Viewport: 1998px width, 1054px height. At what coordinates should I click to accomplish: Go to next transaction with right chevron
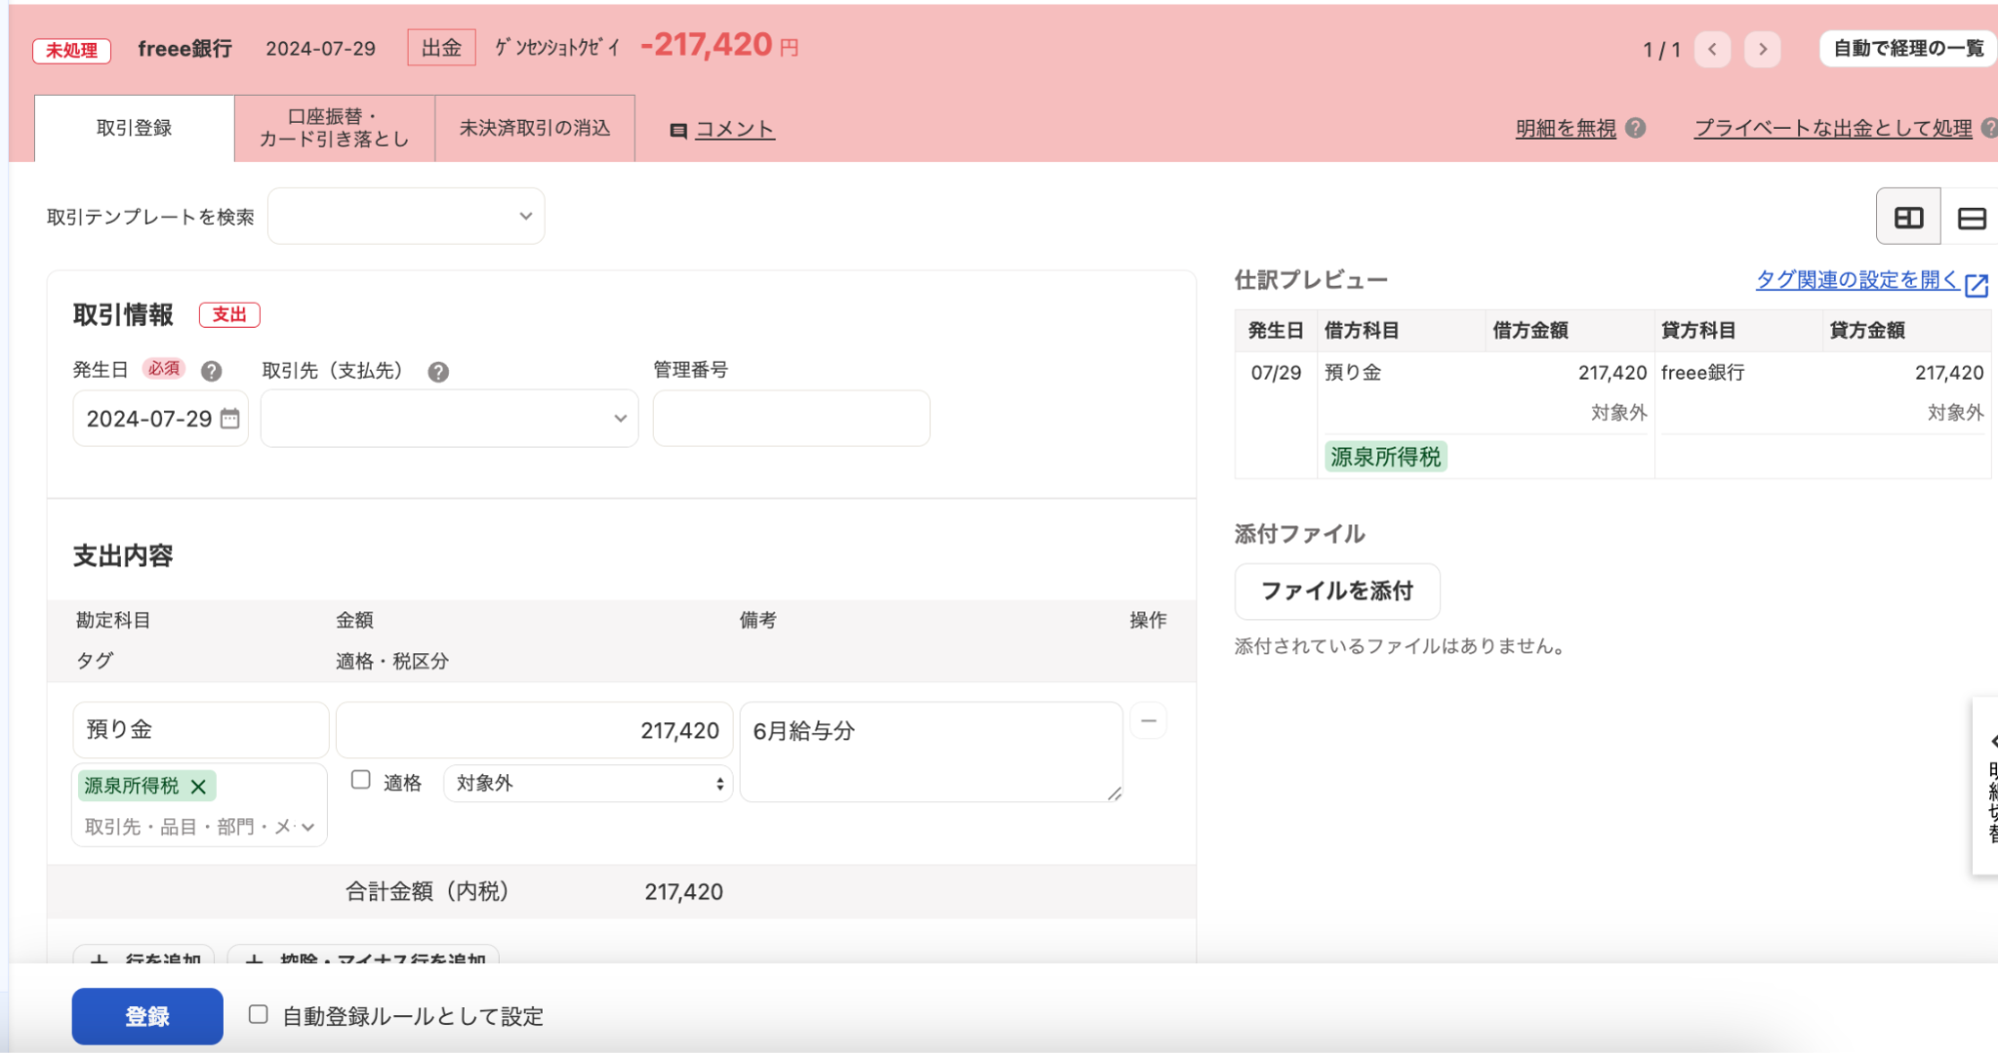click(x=1762, y=49)
